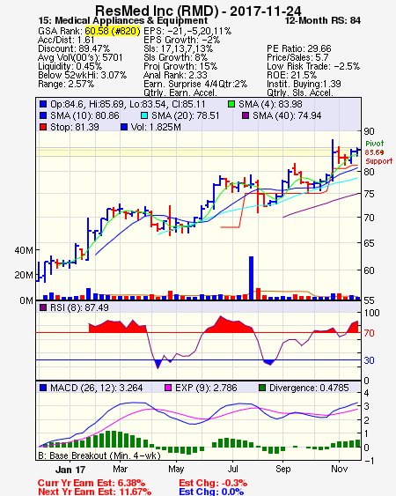Click the RSI (8): 87.49 readout
The height and width of the screenshot is (496, 396).
79,307
